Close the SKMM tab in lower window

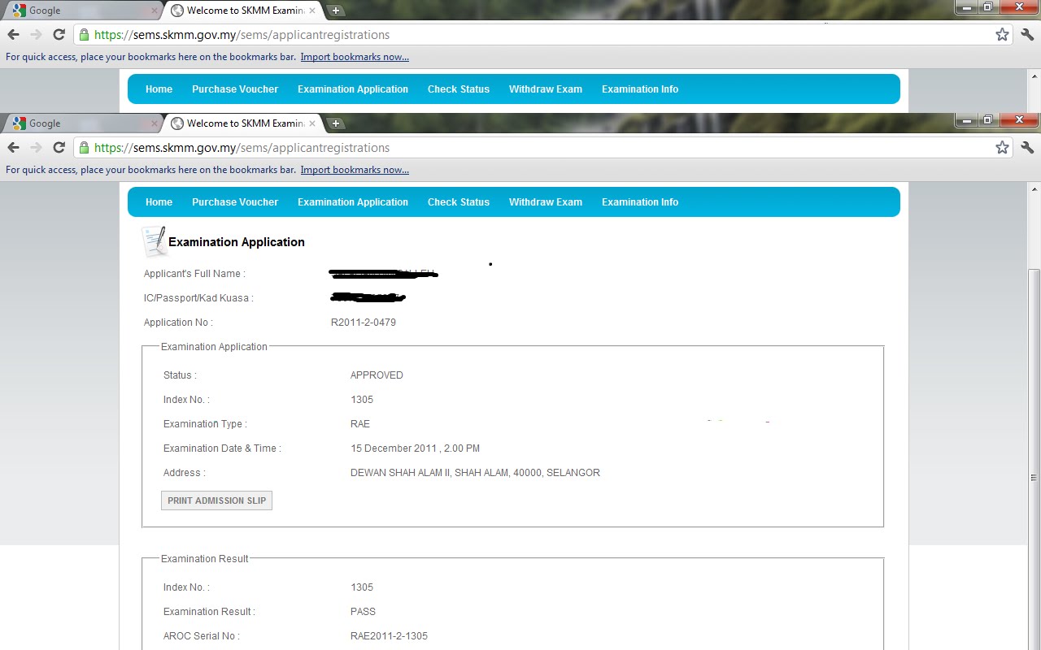click(312, 123)
